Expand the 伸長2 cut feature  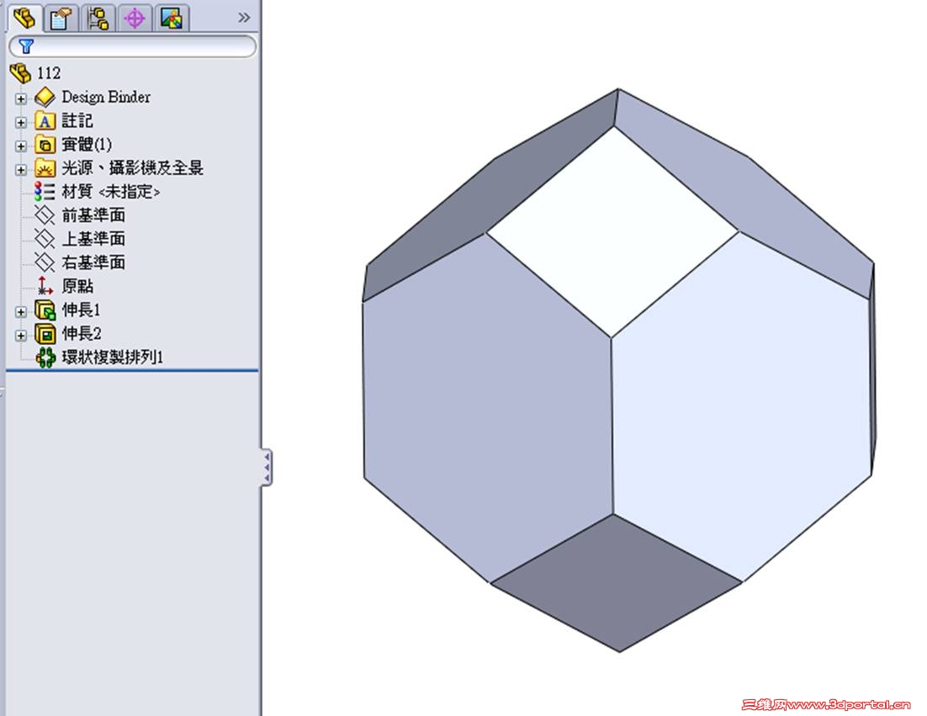pyautogui.click(x=21, y=335)
